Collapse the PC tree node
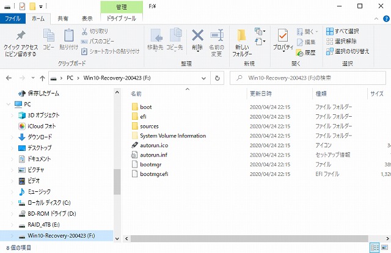 (x=9, y=105)
